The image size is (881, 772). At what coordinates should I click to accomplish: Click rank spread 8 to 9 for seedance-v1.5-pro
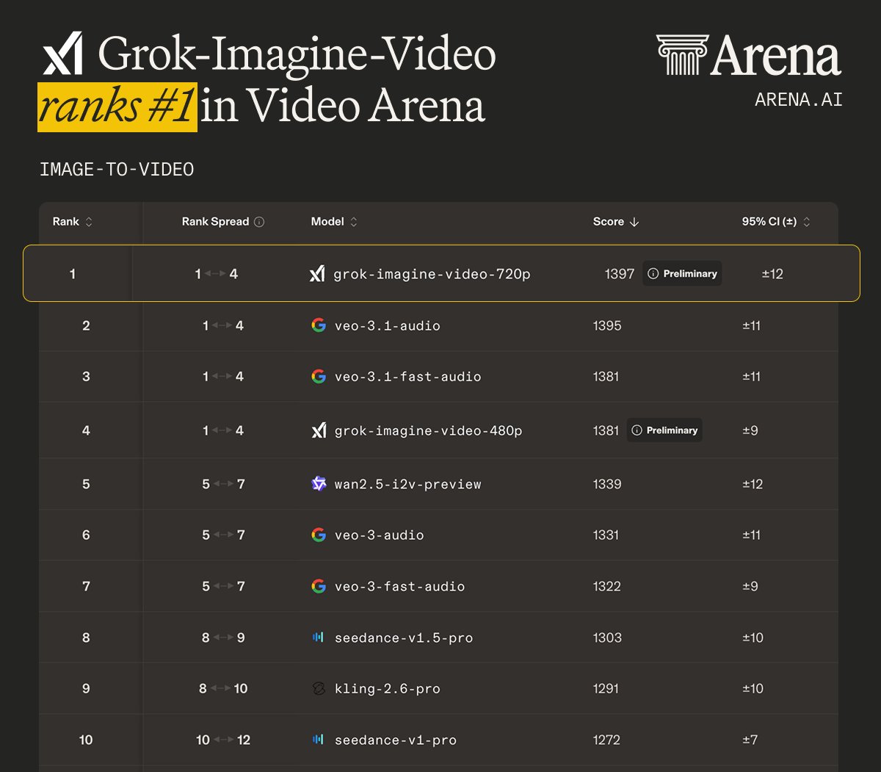(223, 638)
